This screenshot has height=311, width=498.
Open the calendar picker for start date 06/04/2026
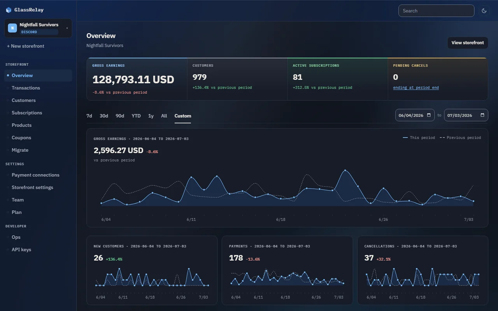[x=429, y=115]
